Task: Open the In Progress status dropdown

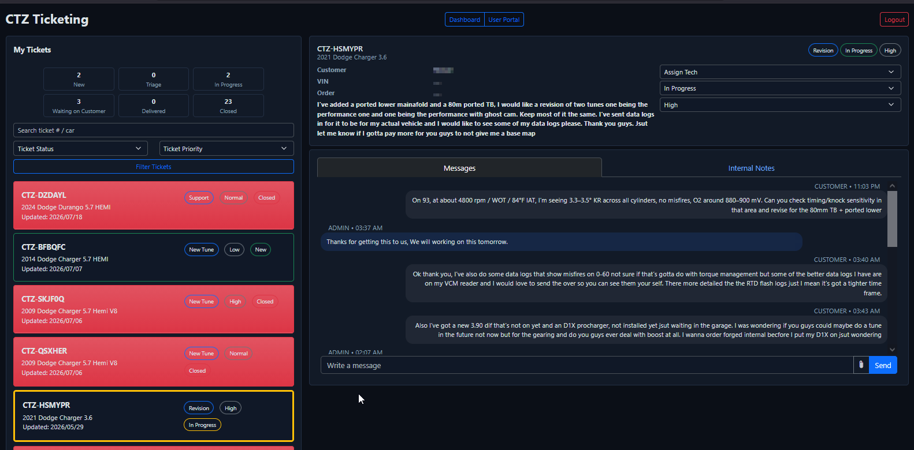Action: (x=780, y=88)
